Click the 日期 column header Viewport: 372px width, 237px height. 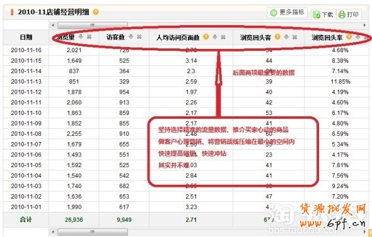pyautogui.click(x=26, y=37)
